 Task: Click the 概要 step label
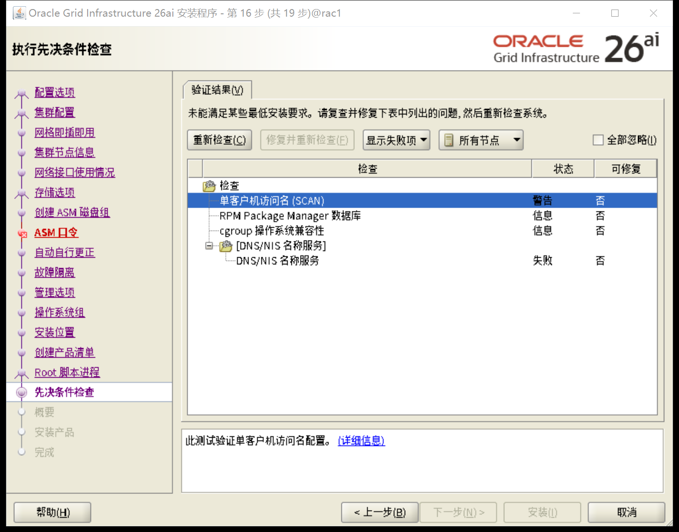point(44,412)
